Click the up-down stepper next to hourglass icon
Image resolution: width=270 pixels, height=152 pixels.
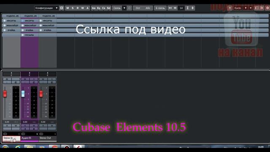pyautogui.click(x=192, y=8)
